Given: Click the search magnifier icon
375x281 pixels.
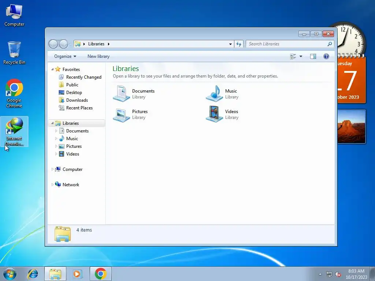Looking at the screenshot, I should point(330,44).
